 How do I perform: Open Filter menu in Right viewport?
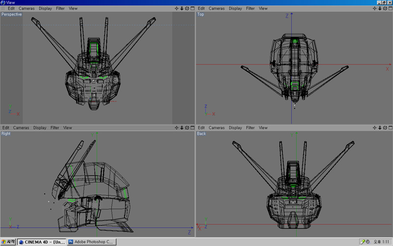55,128
